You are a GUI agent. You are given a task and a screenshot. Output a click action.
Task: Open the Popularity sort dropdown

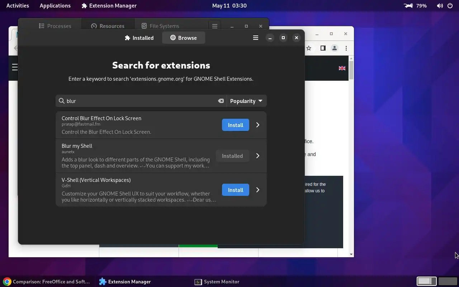pos(246,101)
